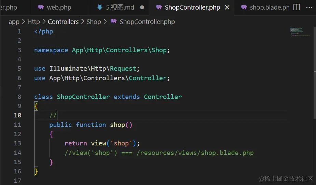This screenshot has width=316, height=185.
Task: Click line number 16 in gutter
Action: click(17, 171)
